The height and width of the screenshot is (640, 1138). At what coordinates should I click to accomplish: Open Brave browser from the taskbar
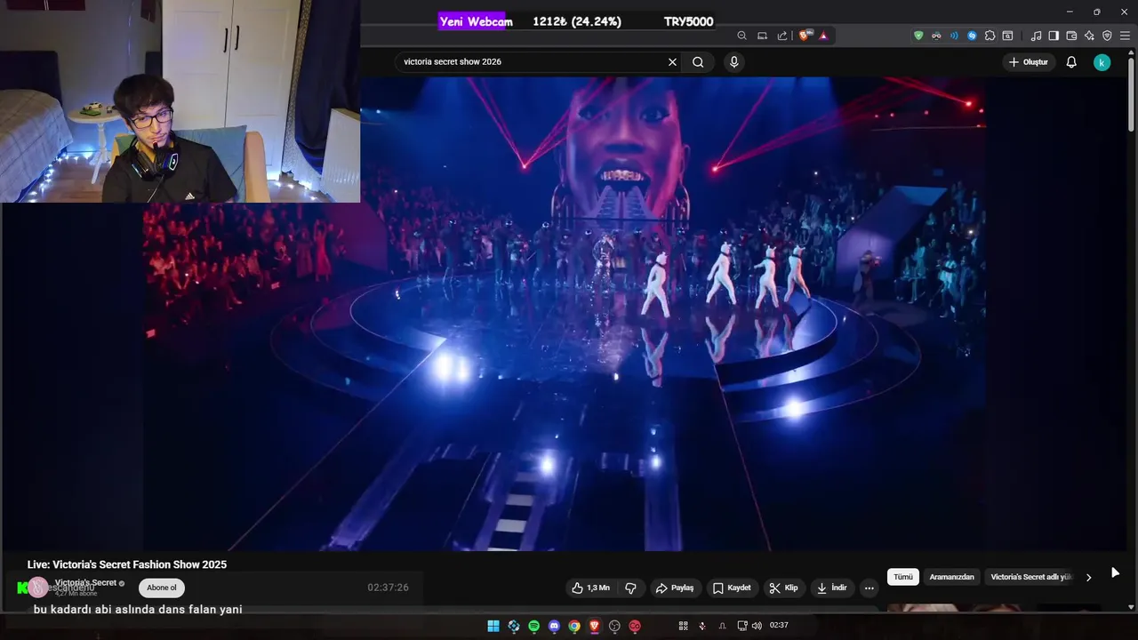594,626
